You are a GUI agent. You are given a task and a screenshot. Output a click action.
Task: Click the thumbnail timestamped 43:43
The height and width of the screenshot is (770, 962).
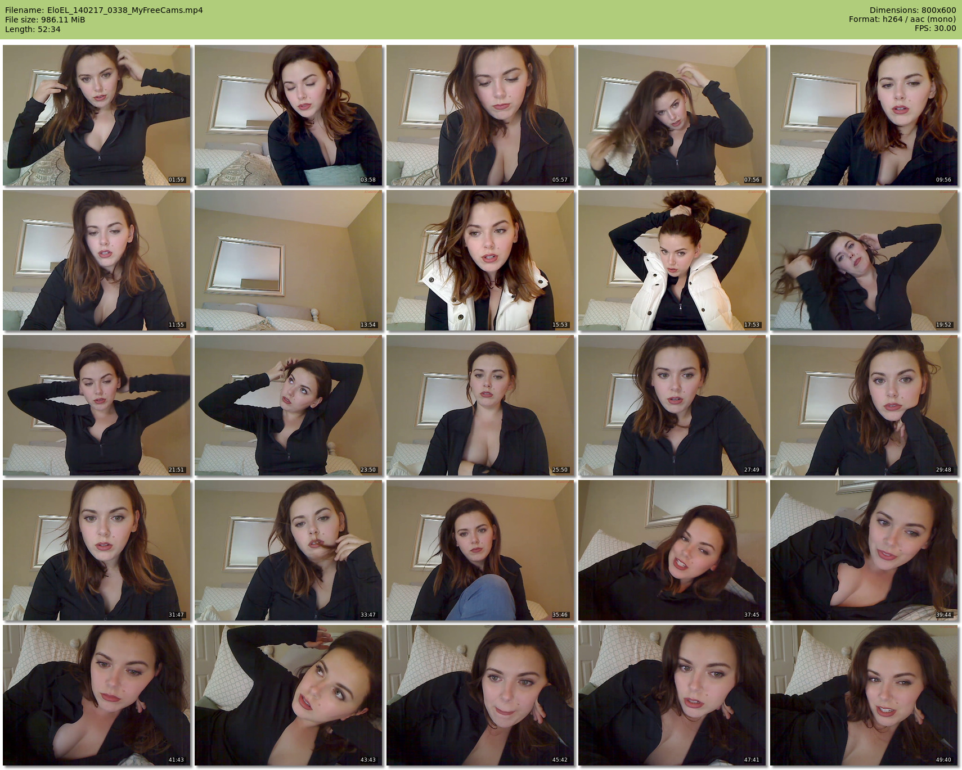click(288, 695)
